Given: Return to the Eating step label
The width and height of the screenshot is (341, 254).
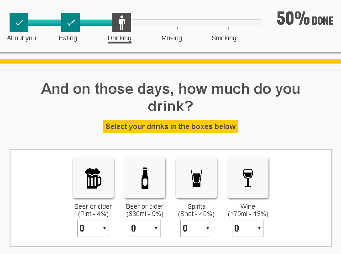Looking at the screenshot, I should tap(68, 38).
